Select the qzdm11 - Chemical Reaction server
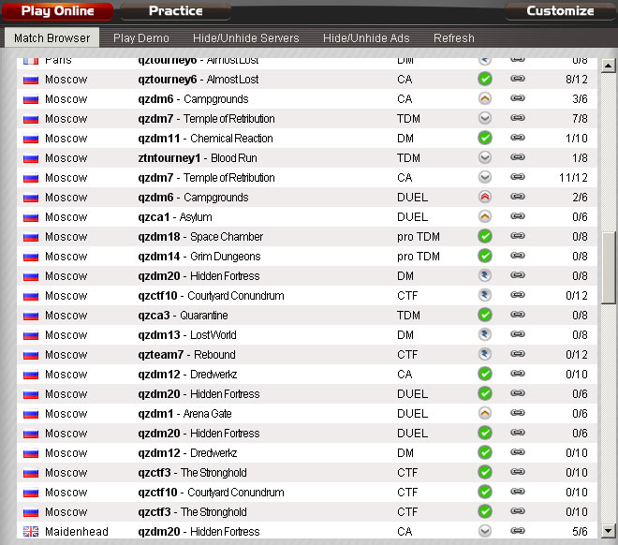 click(x=205, y=139)
